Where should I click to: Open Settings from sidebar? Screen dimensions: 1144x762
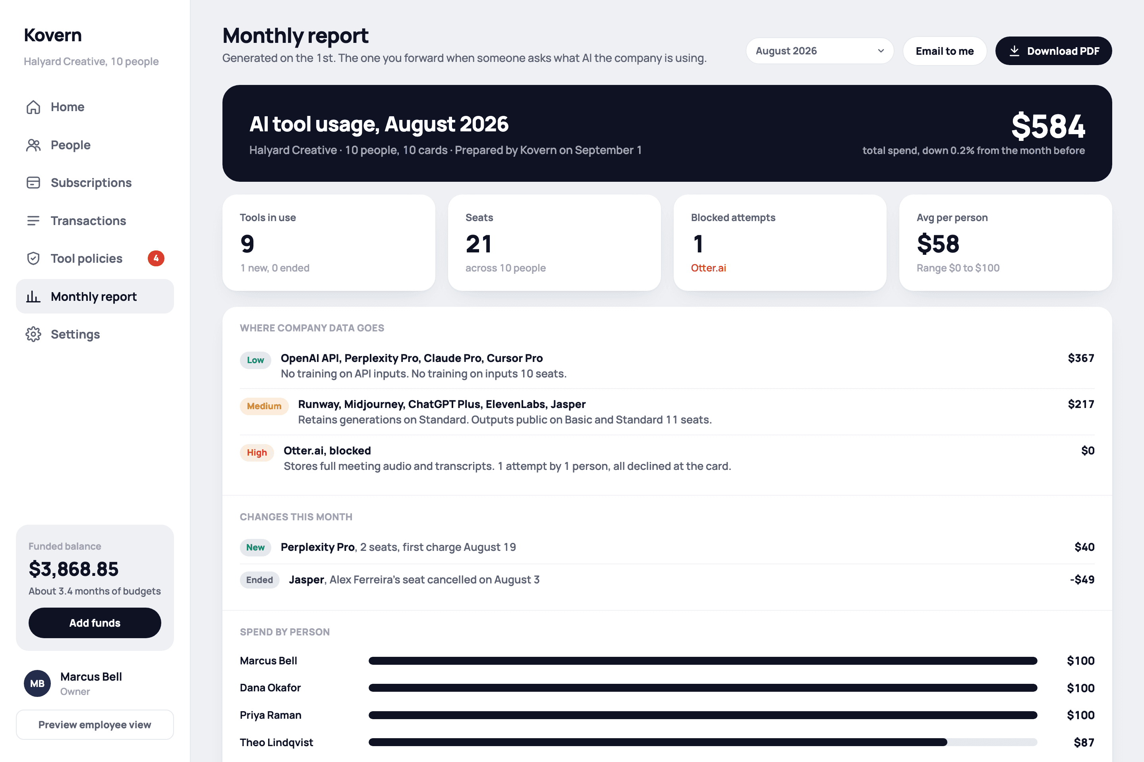95,334
